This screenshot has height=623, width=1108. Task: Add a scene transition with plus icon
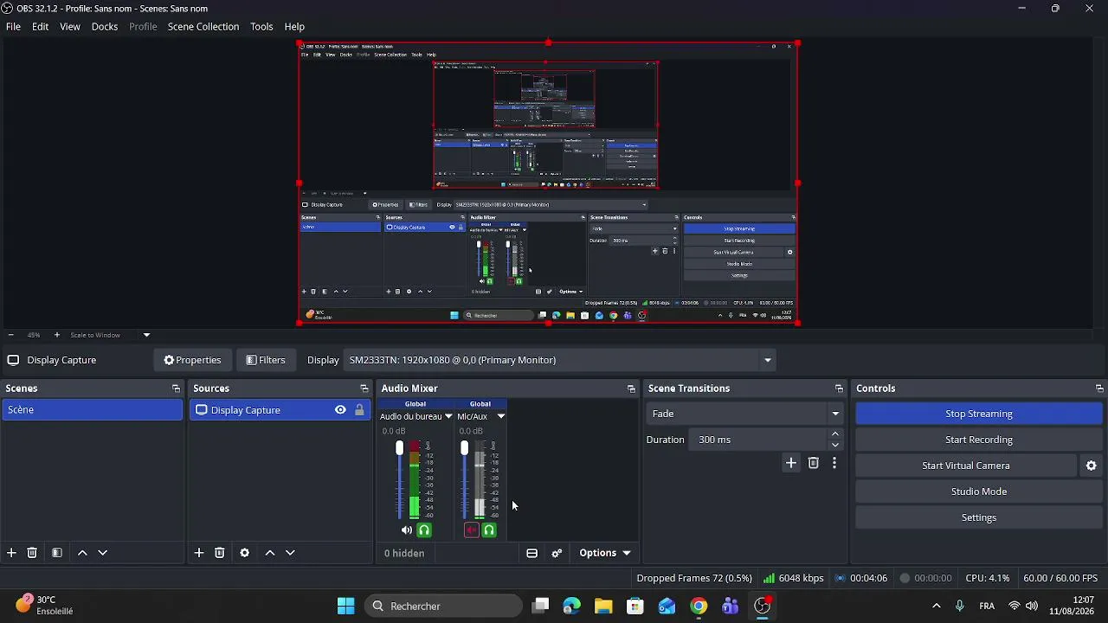pos(791,464)
